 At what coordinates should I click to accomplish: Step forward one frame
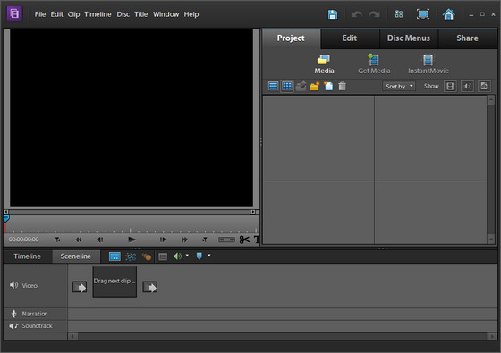pyautogui.click(x=163, y=240)
